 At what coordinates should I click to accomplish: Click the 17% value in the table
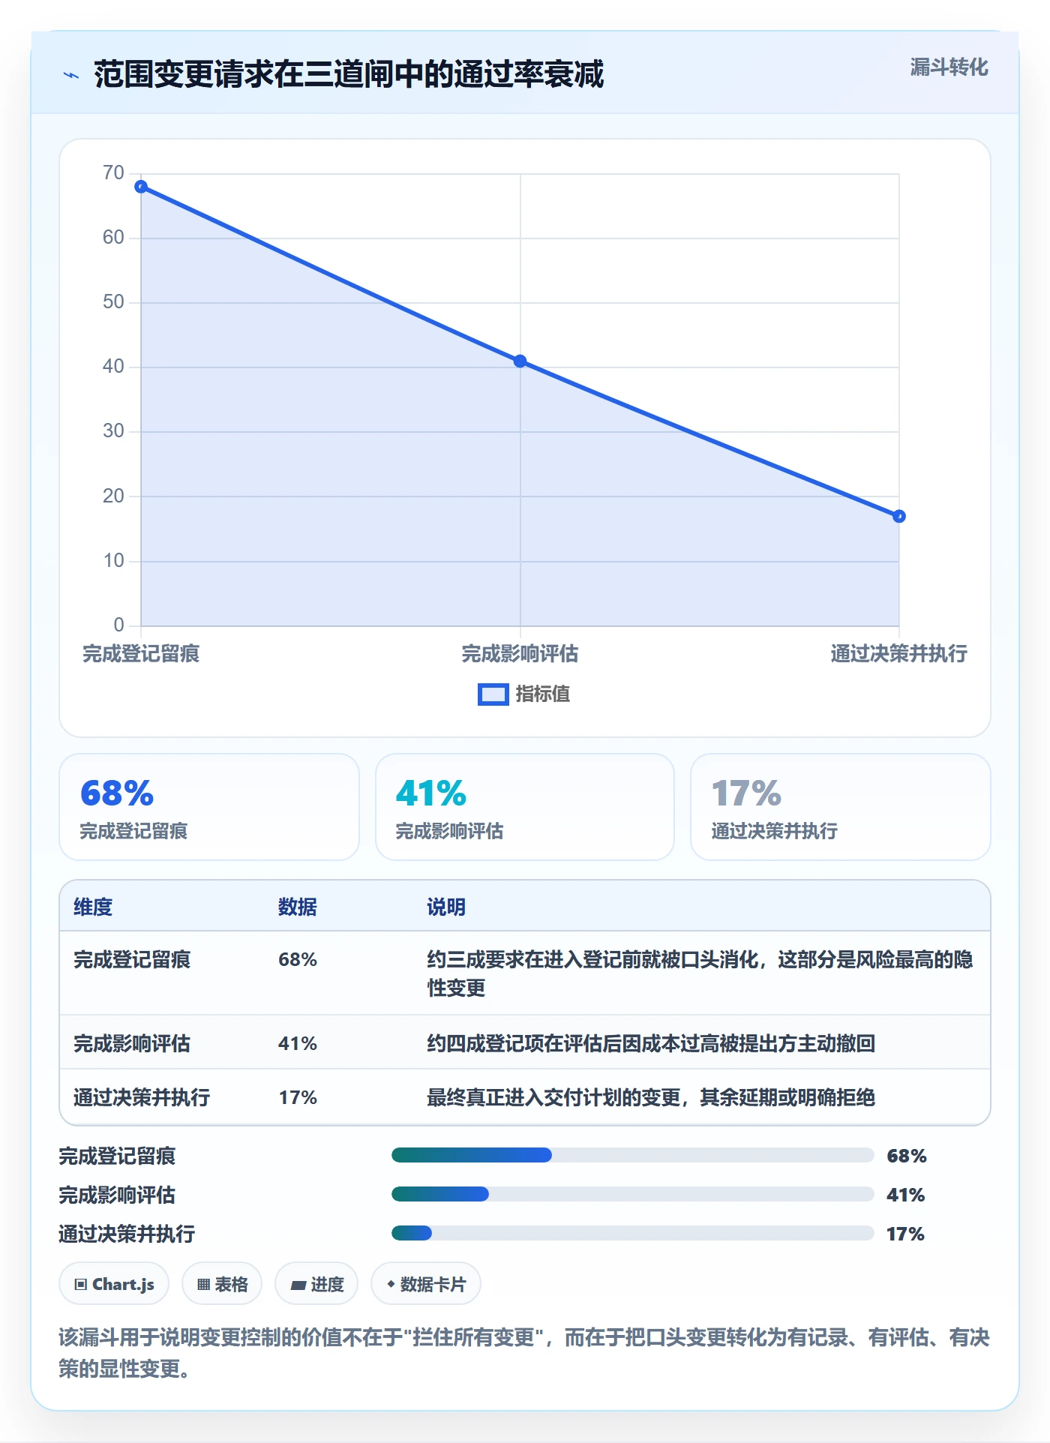[298, 1097]
